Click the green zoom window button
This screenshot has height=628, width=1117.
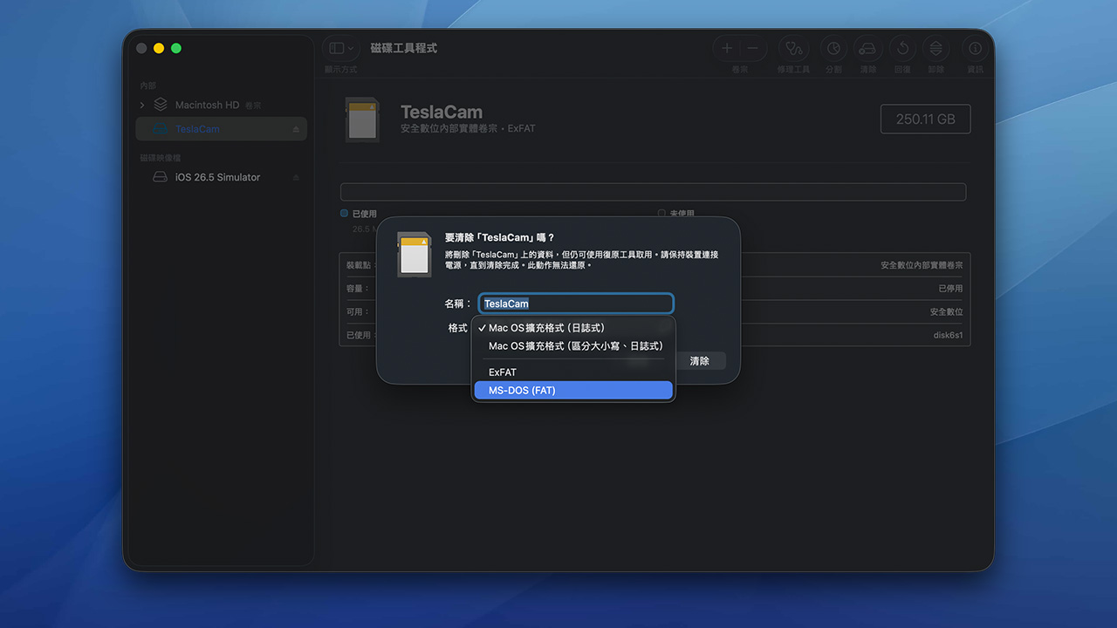[x=176, y=48]
